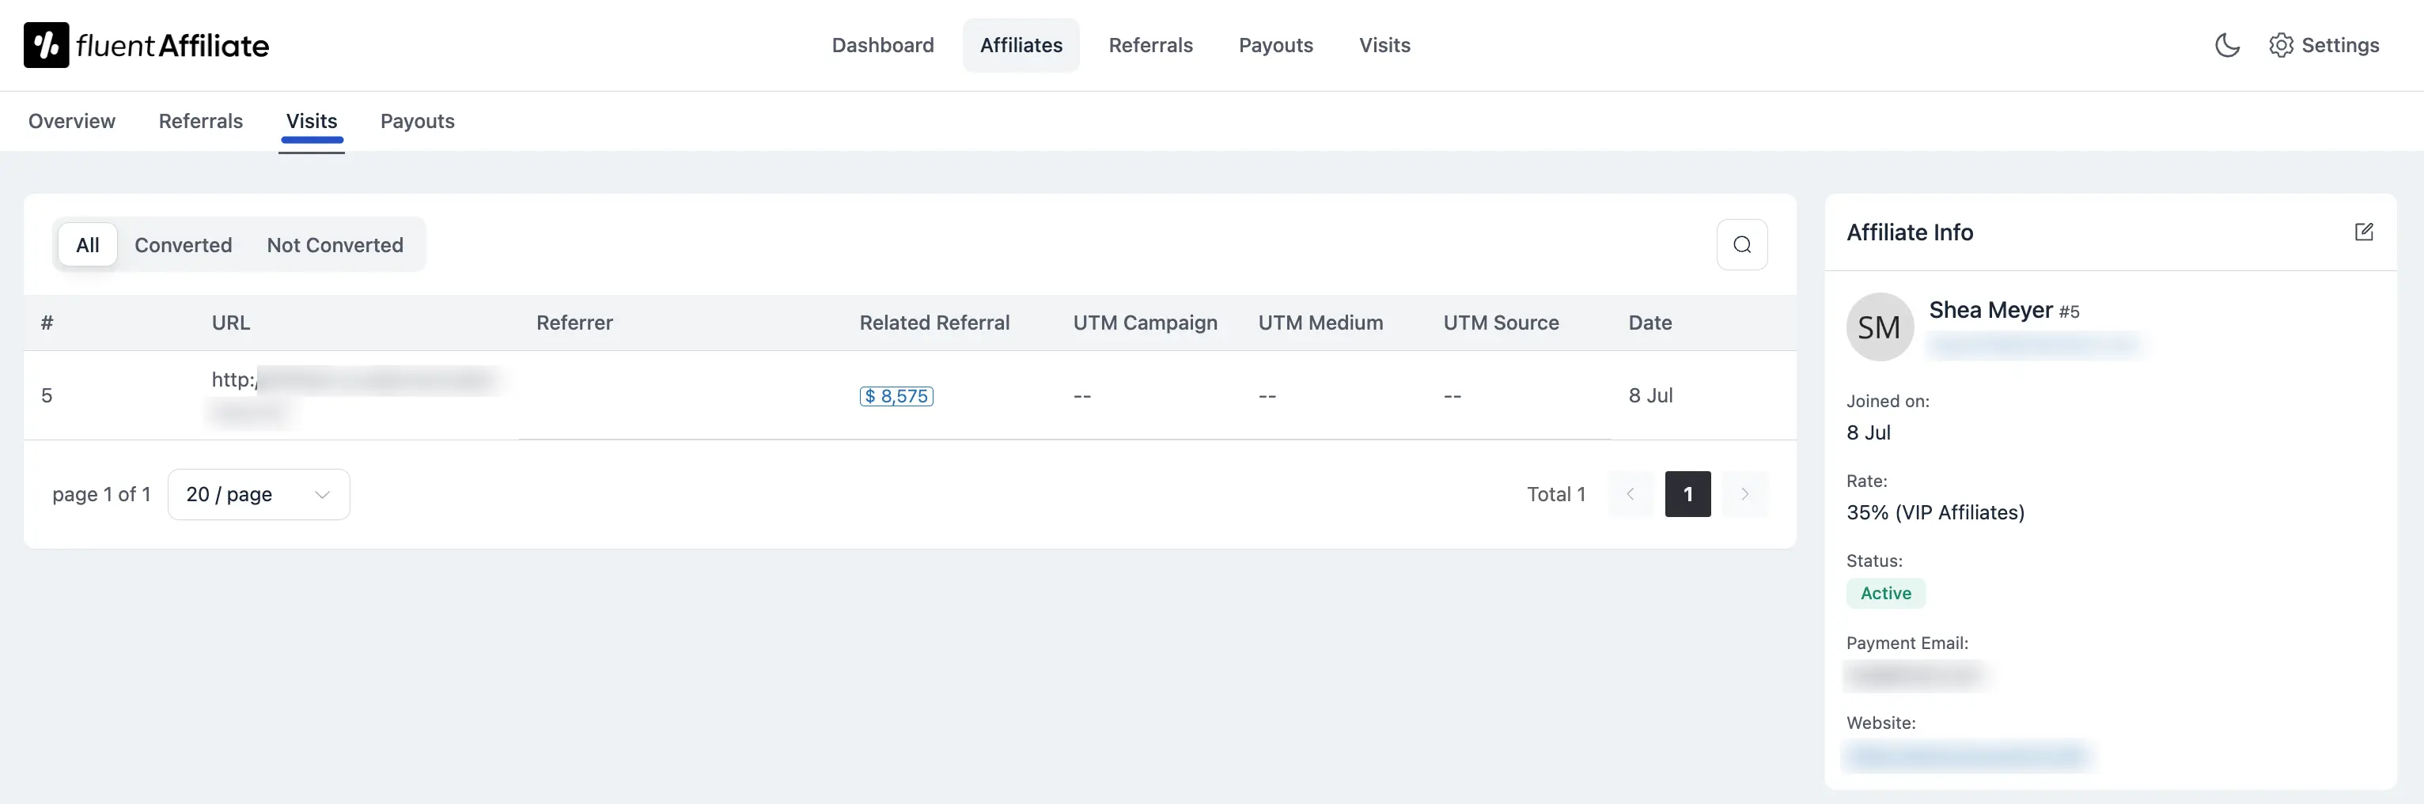Viewport: 2424px width, 804px height.
Task: Go to next page arrow
Action: (x=1745, y=493)
